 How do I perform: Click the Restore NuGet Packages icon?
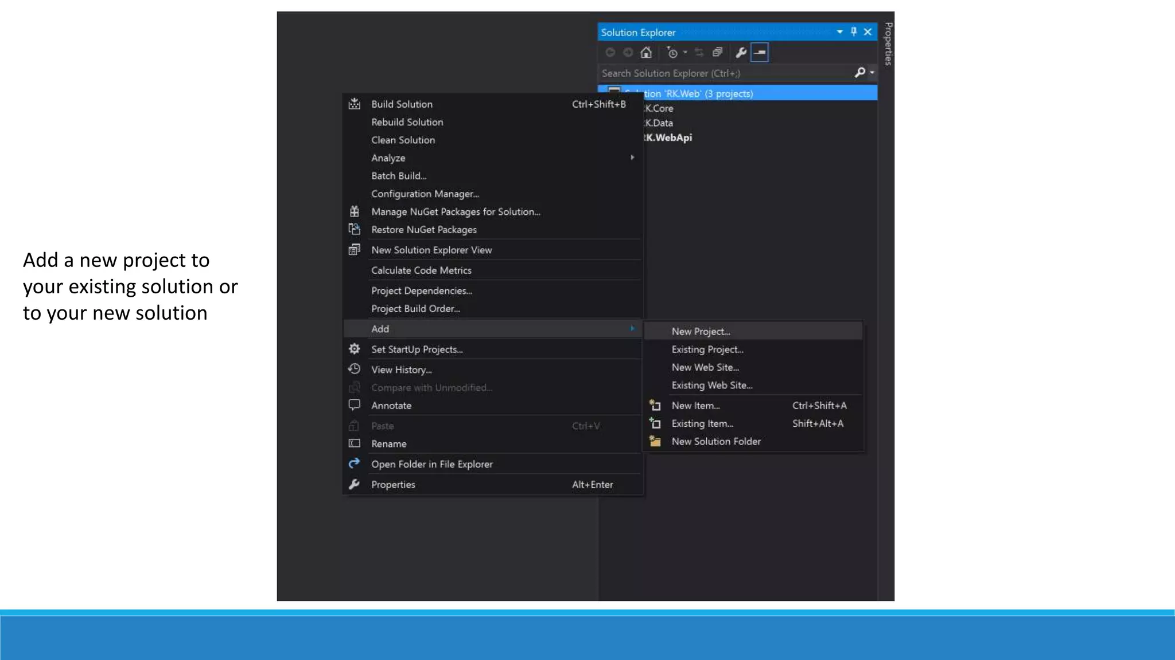pos(355,229)
